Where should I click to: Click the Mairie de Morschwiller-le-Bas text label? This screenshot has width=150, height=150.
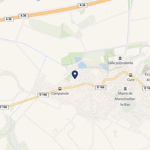coord(125,99)
